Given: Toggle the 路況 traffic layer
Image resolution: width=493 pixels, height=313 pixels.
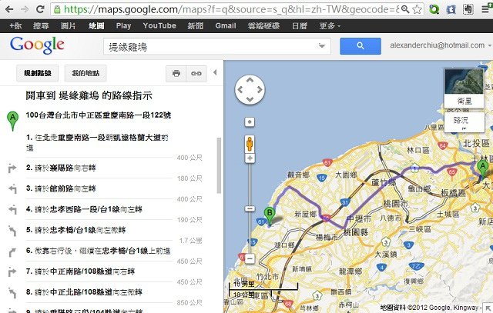Looking at the screenshot, I should coord(464,122).
